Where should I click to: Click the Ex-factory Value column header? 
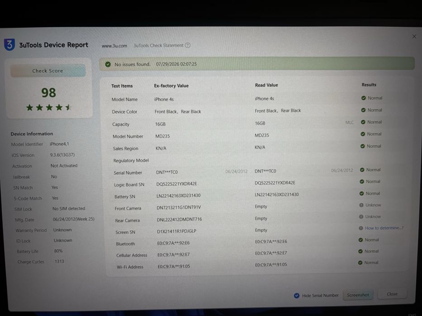pyautogui.click(x=171, y=86)
